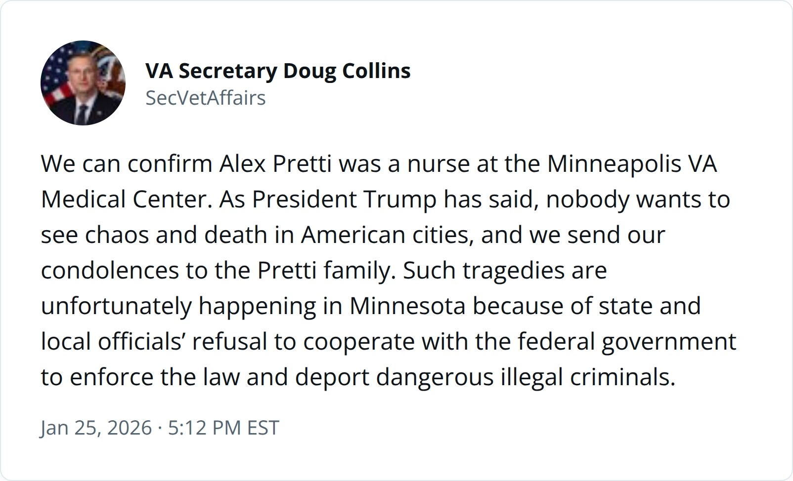Click "Minneapolis VA" in the first line
The height and width of the screenshot is (481, 793).
[632, 164]
